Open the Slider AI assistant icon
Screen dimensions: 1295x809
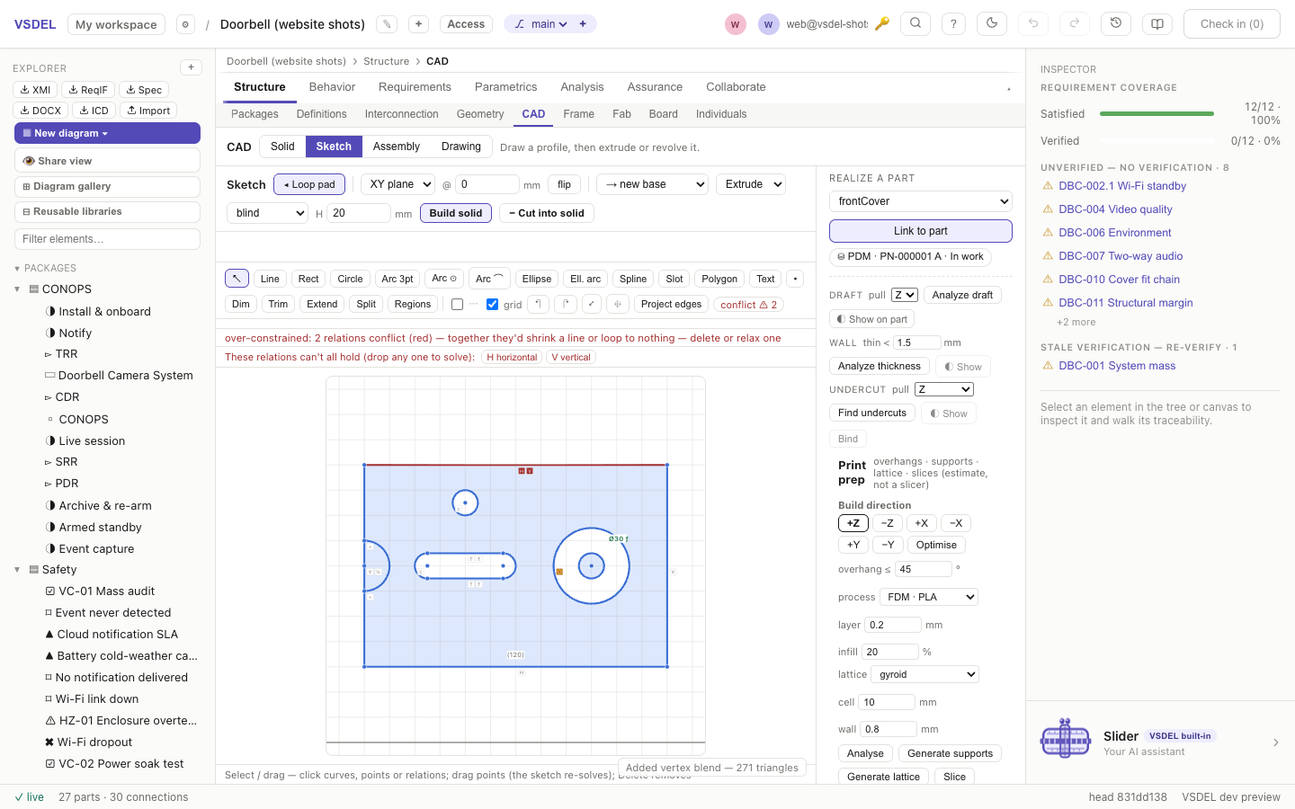click(x=1066, y=741)
